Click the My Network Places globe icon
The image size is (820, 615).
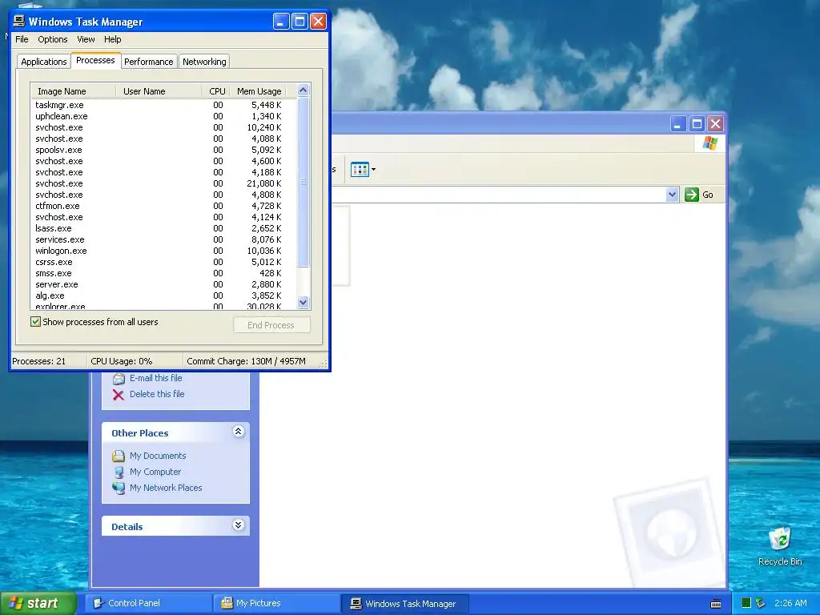tap(119, 488)
